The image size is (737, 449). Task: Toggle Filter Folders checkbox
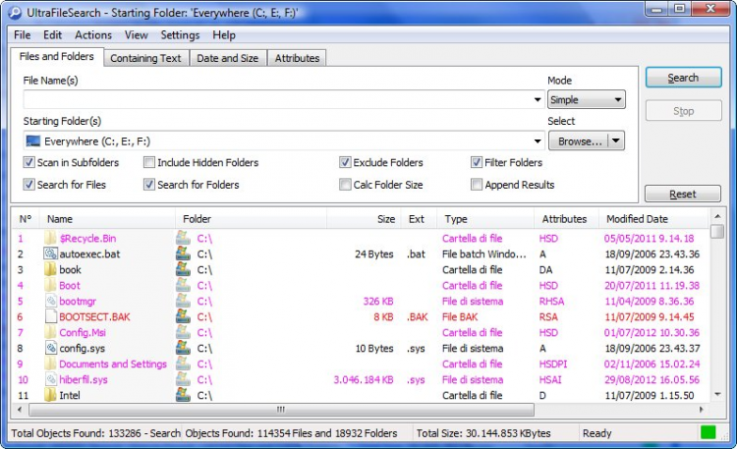pos(477,162)
